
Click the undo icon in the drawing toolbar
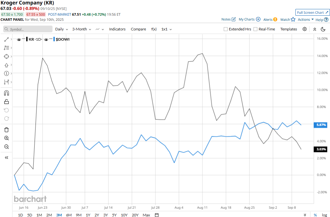(x=6, y=110)
